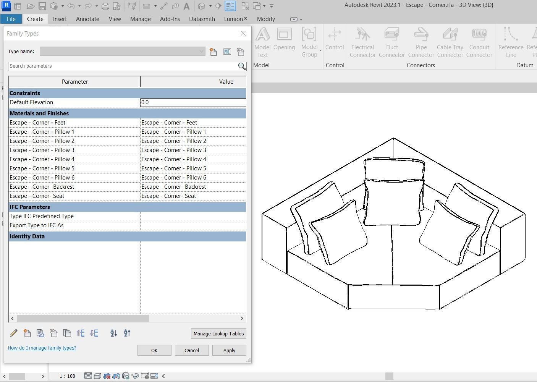Click the Undo icon in Quick Access Toolbar
The width and height of the screenshot is (537, 382).
click(x=71, y=6)
